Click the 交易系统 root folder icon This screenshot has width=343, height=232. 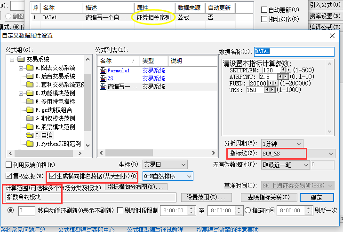point(21,59)
